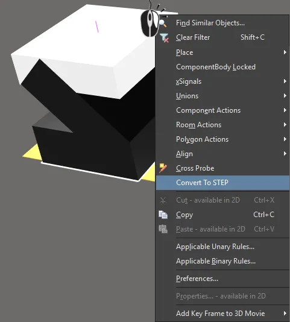Click the Cut scissors icon
290x322 pixels.
163,200
